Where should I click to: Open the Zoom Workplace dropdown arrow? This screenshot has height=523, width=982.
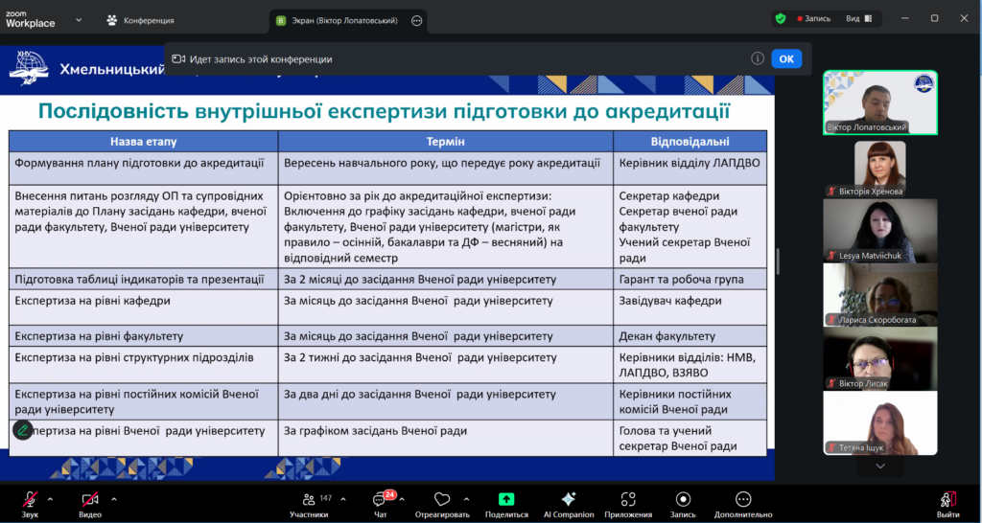[78, 19]
